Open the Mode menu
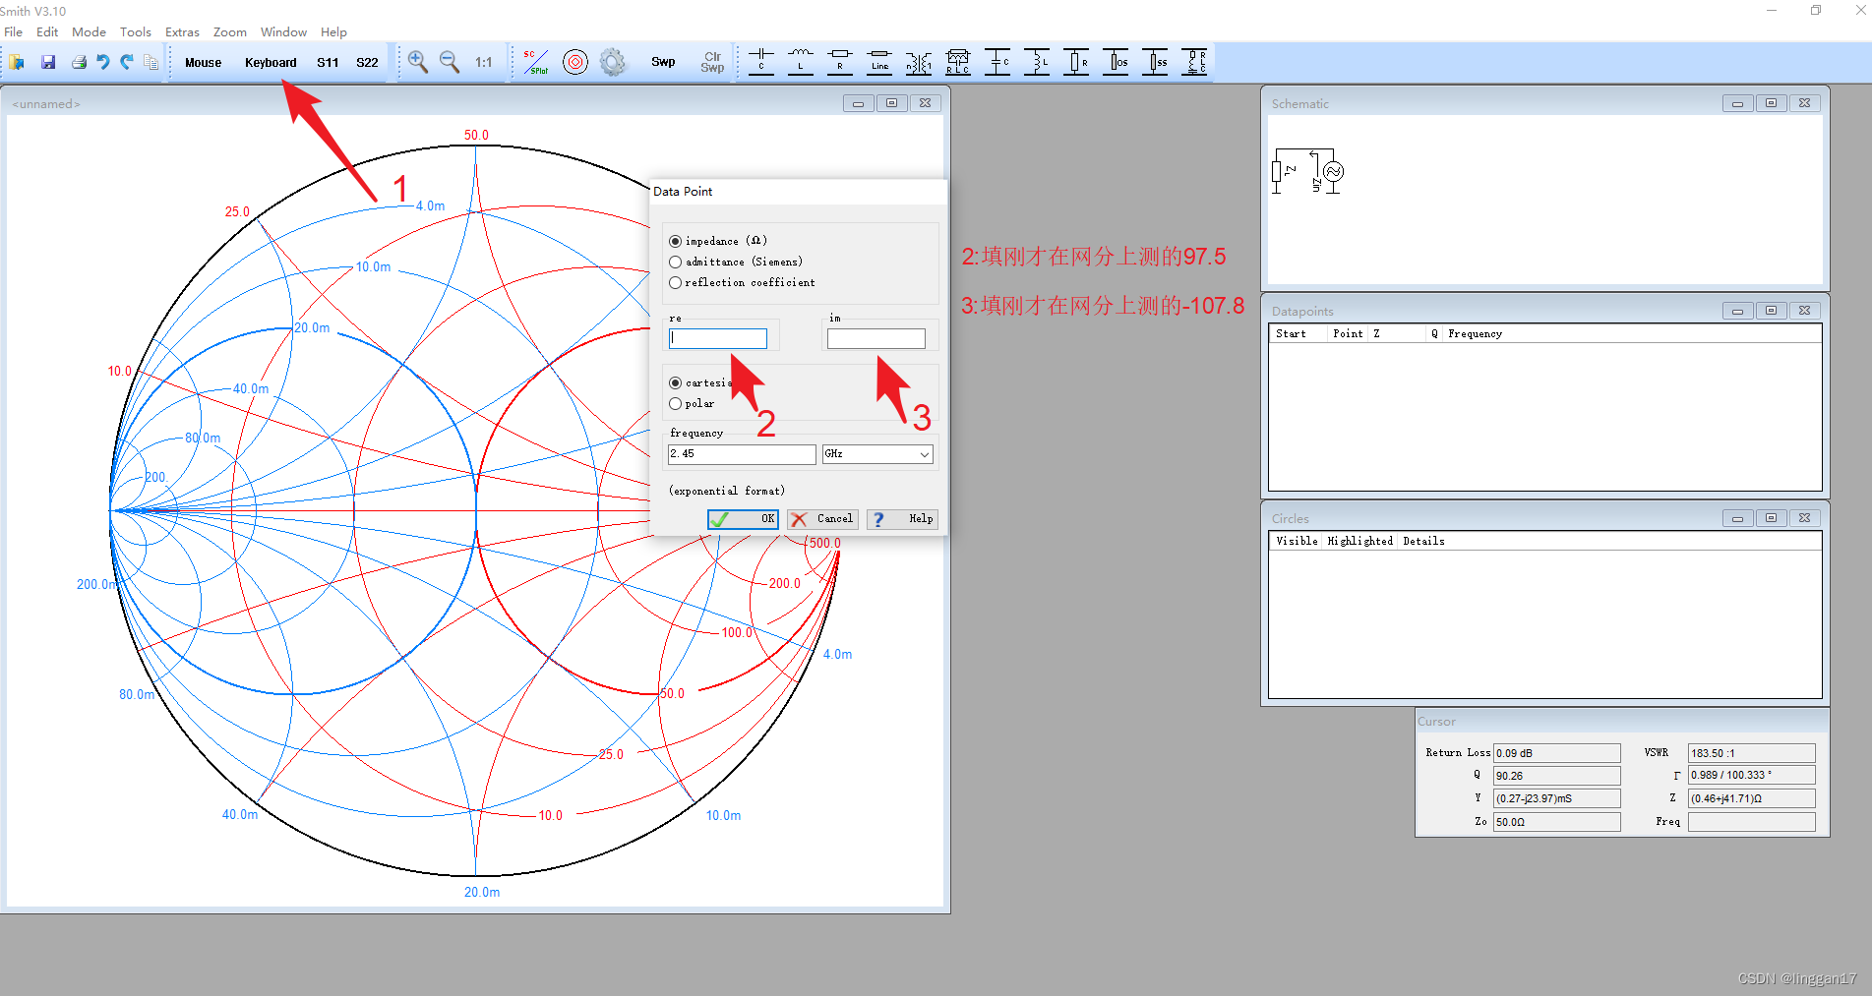 89,32
